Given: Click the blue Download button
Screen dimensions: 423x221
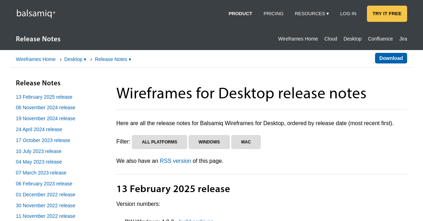Looking at the screenshot, I should [x=391, y=58].
